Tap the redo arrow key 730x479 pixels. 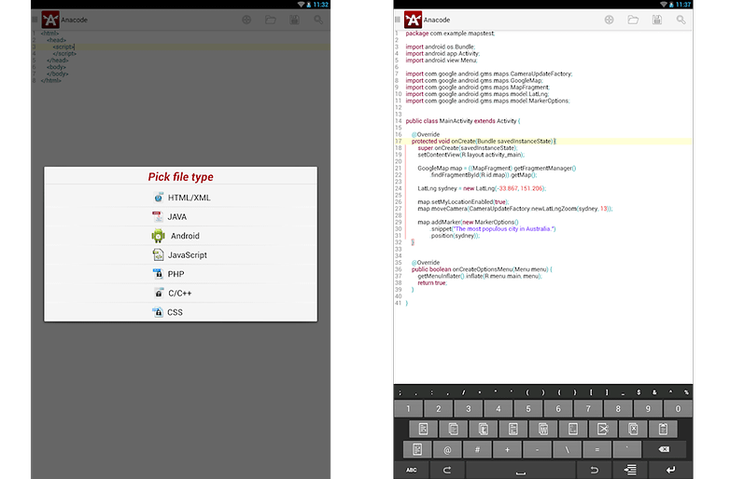(447, 470)
